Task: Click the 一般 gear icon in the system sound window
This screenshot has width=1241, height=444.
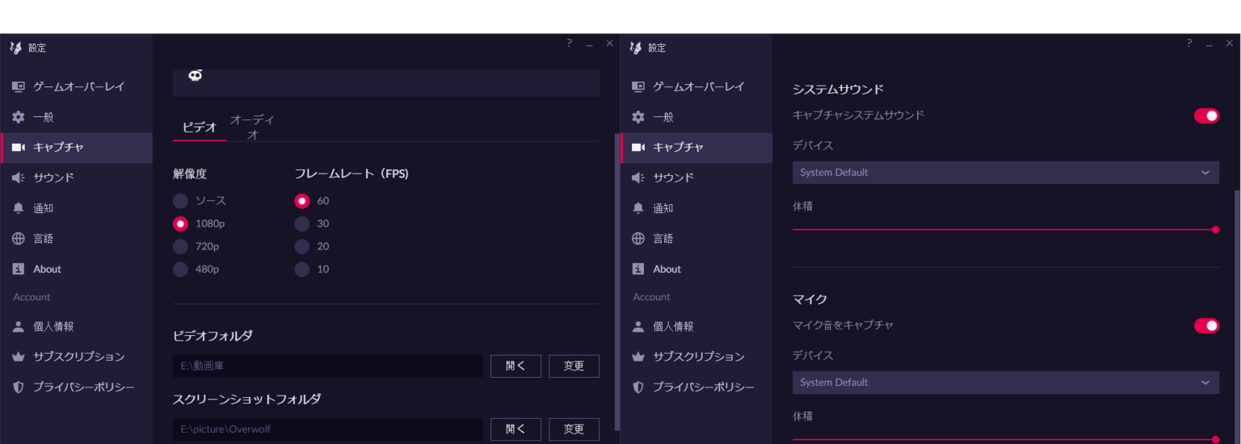Action: [x=638, y=117]
